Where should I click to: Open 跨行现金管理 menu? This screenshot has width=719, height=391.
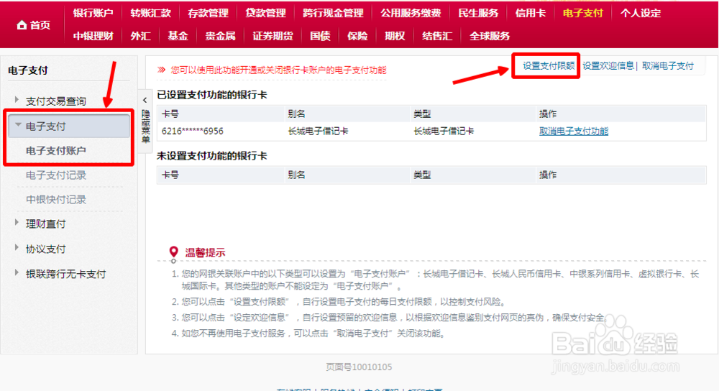[x=333, y=13]
